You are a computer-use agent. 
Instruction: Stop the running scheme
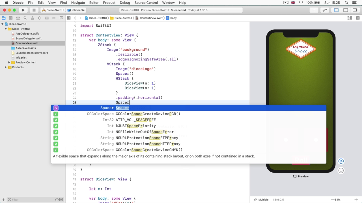pyautogui.click(x=34, y=10)
